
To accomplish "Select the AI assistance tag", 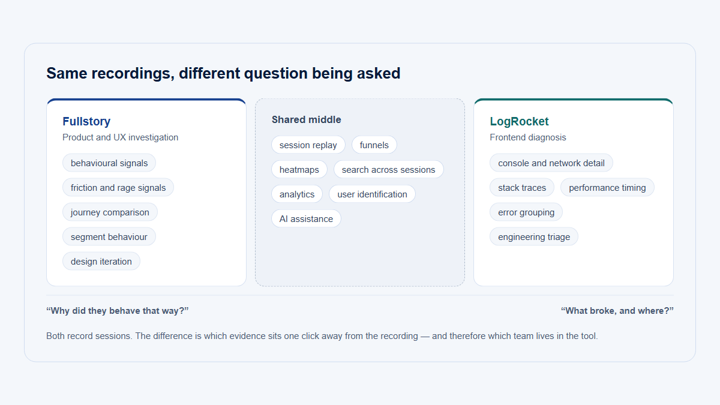I will (306, 219).
